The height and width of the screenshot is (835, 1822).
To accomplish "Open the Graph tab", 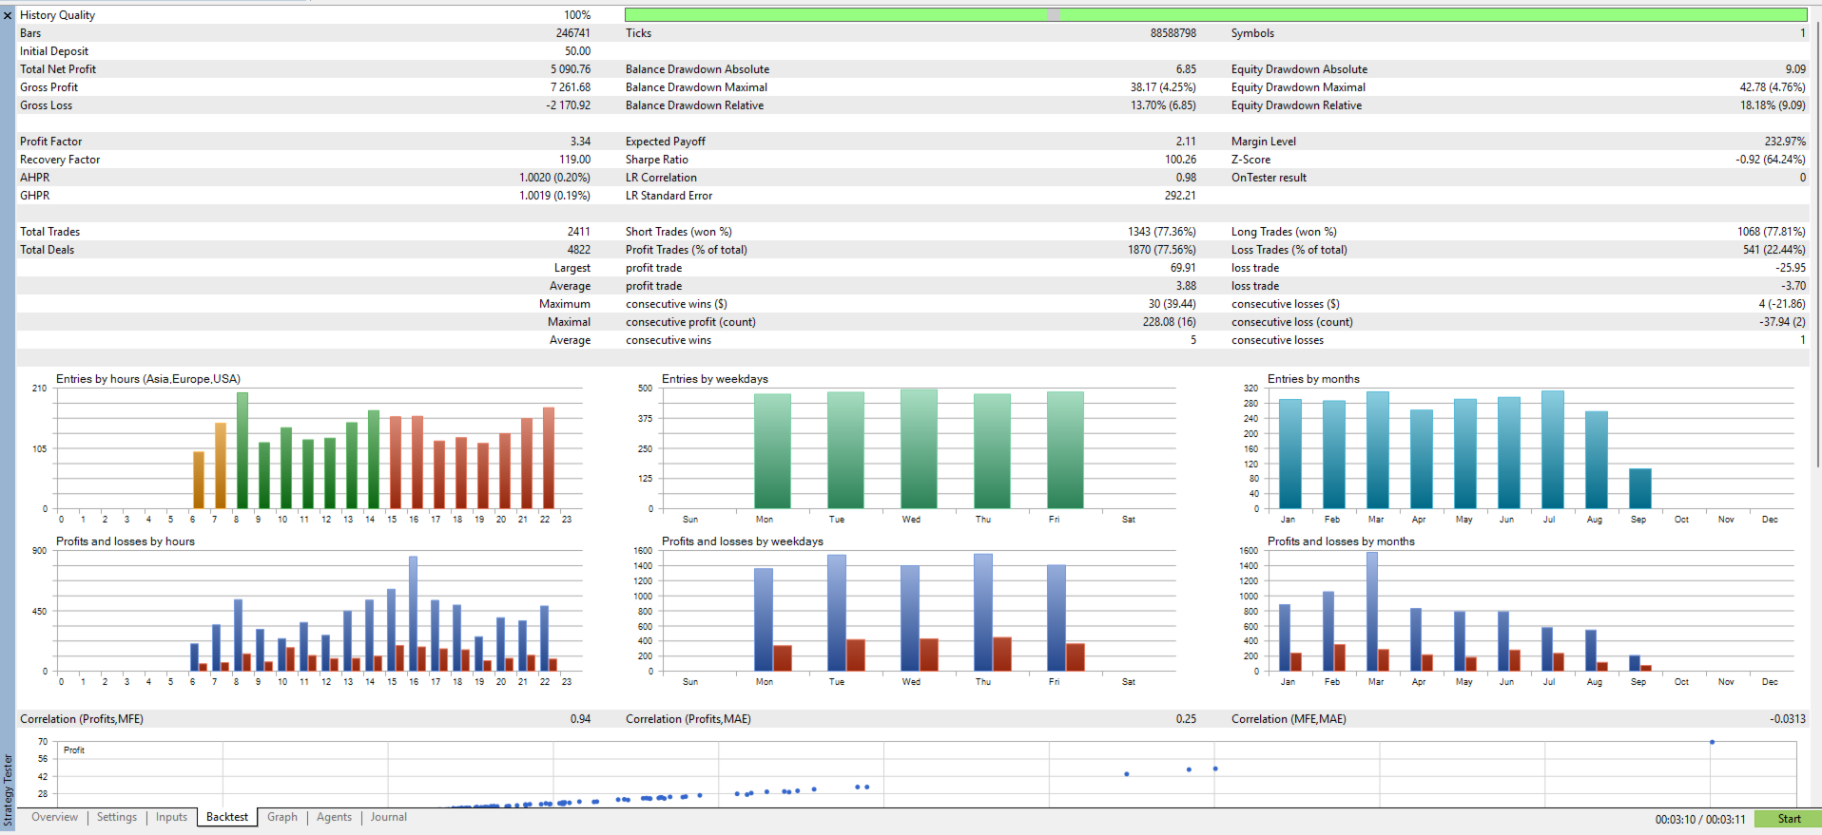I will coord(282,817).
